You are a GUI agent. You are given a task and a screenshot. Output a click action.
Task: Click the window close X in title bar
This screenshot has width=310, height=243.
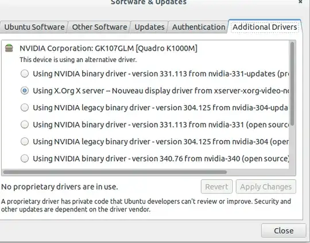[x=300, y=2]
